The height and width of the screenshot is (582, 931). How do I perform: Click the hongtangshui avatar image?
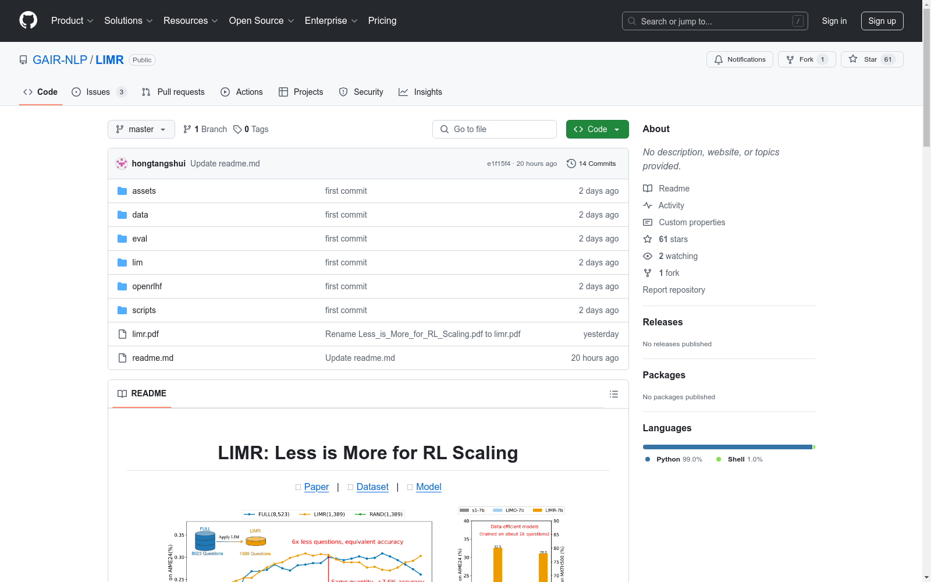(x=122, y=164)
